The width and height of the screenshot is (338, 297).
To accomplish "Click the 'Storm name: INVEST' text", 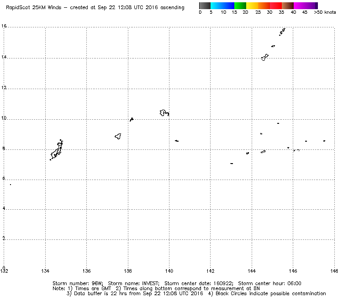I will pyautogui.click(x=133, y=283).
